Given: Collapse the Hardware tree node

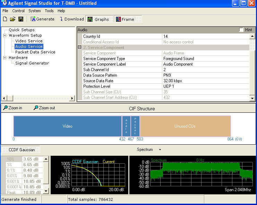Looking at the screenshot, I should point(5,58).
